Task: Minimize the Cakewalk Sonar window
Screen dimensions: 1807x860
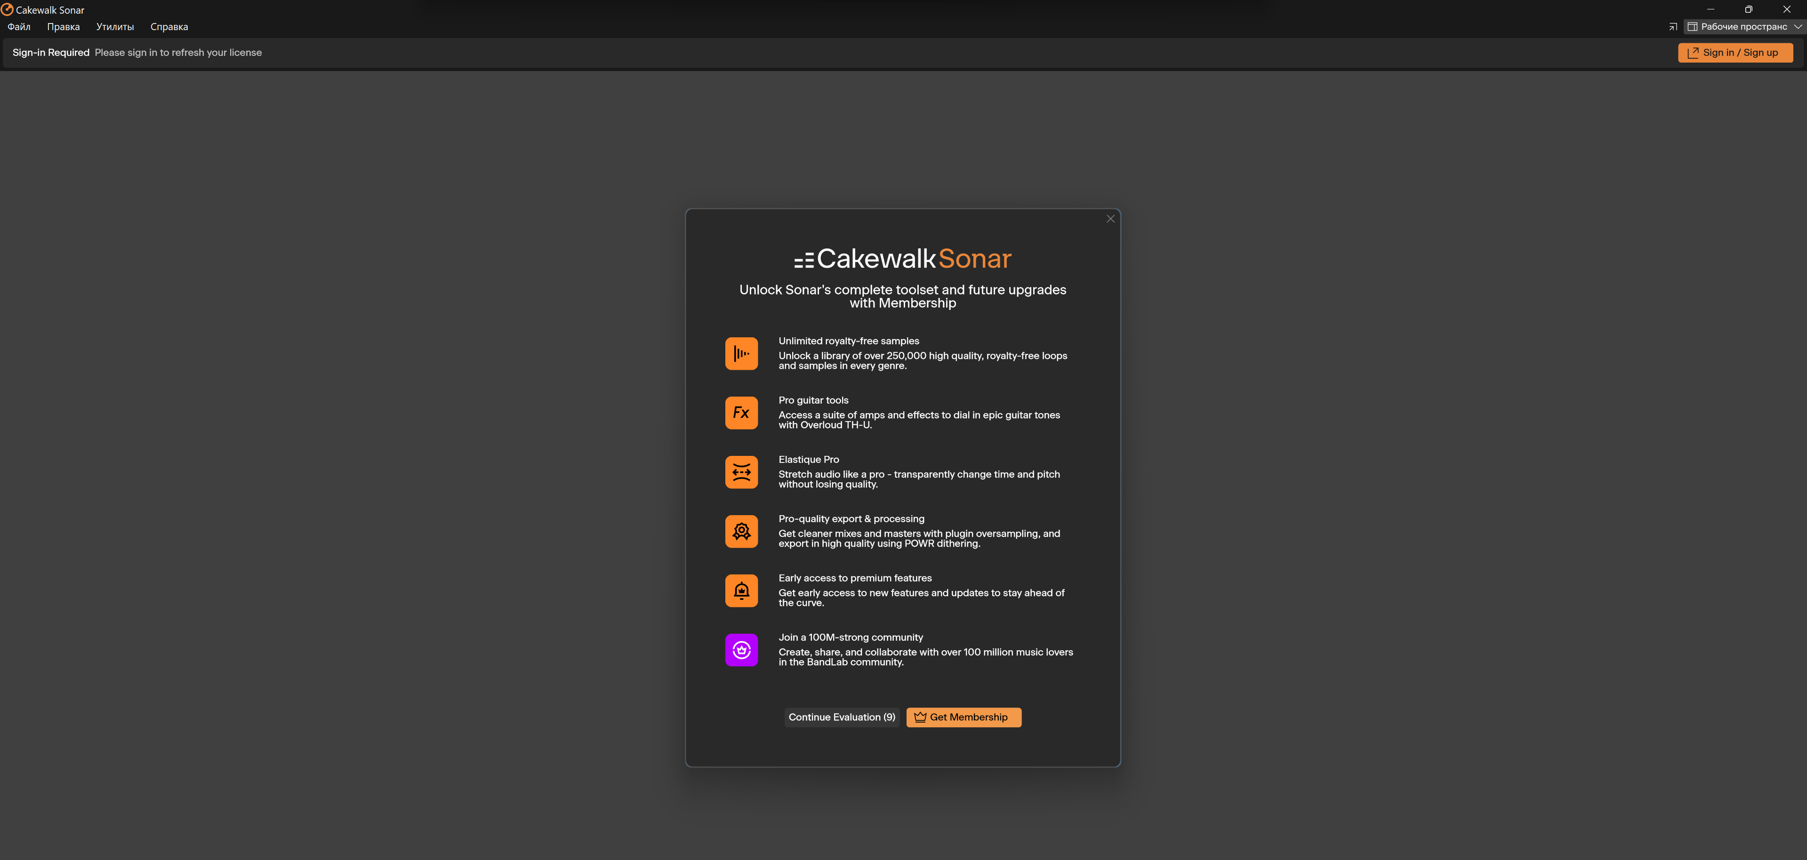Action: tap(1710, 10)
